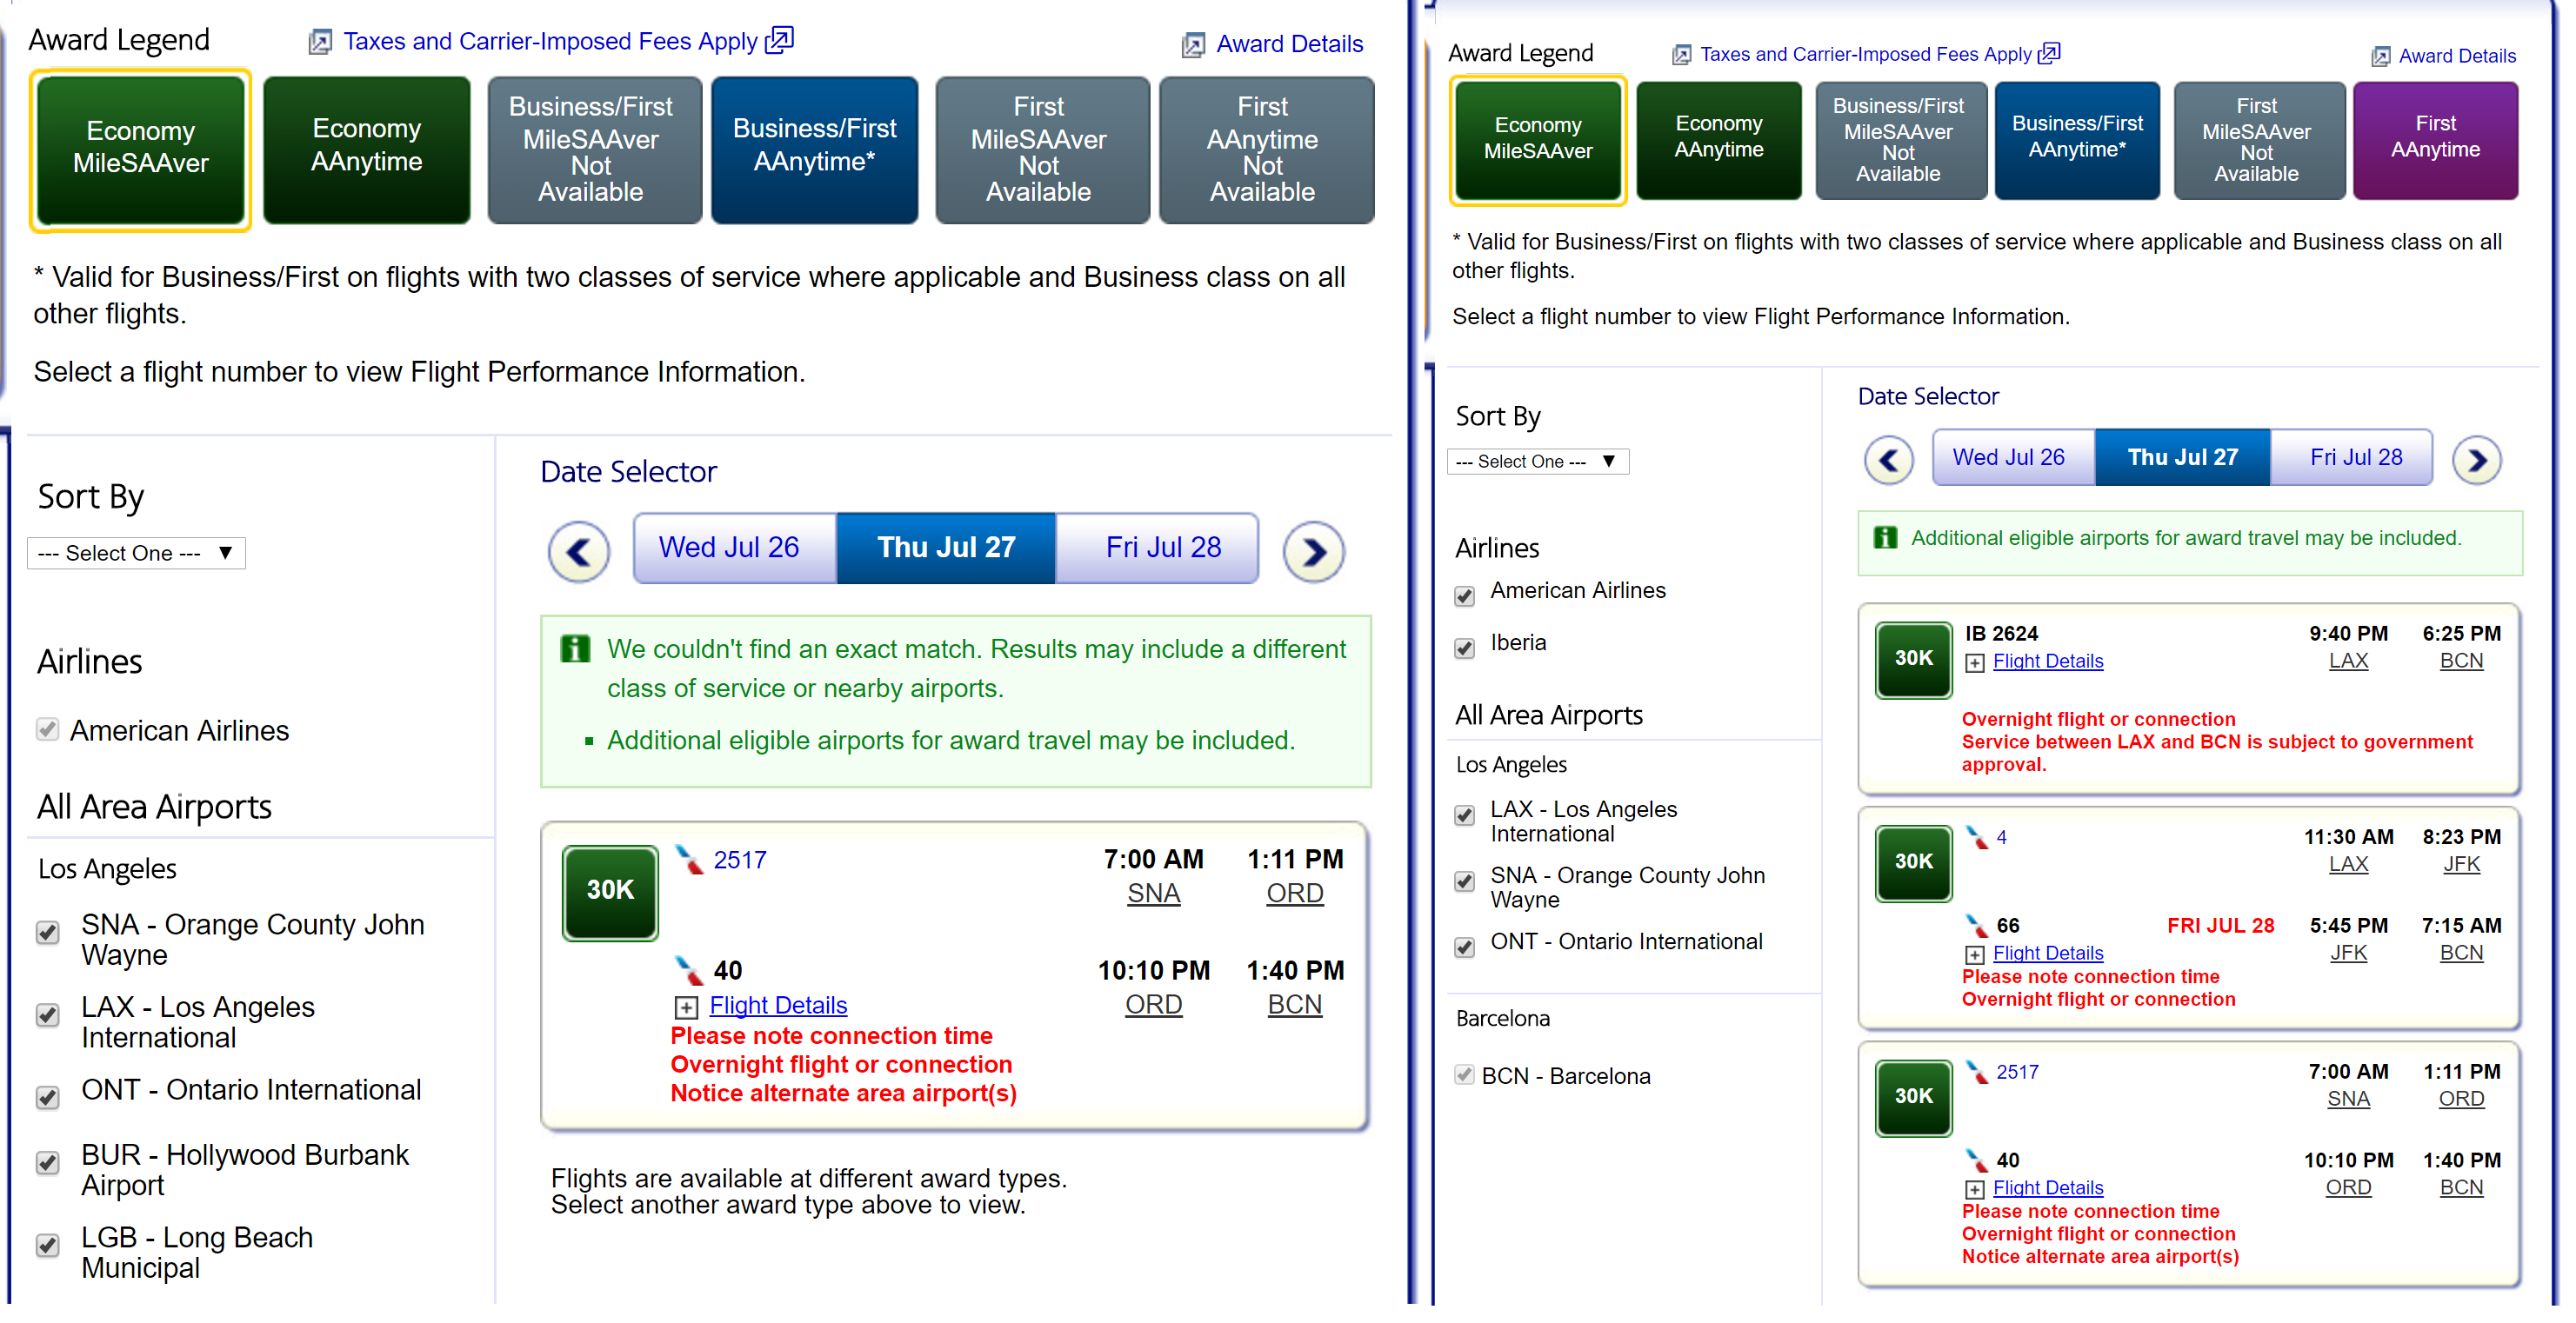Click Award Details link in right panel
This screenshot has width=2576, height=1323.
tap(2456, 56)
